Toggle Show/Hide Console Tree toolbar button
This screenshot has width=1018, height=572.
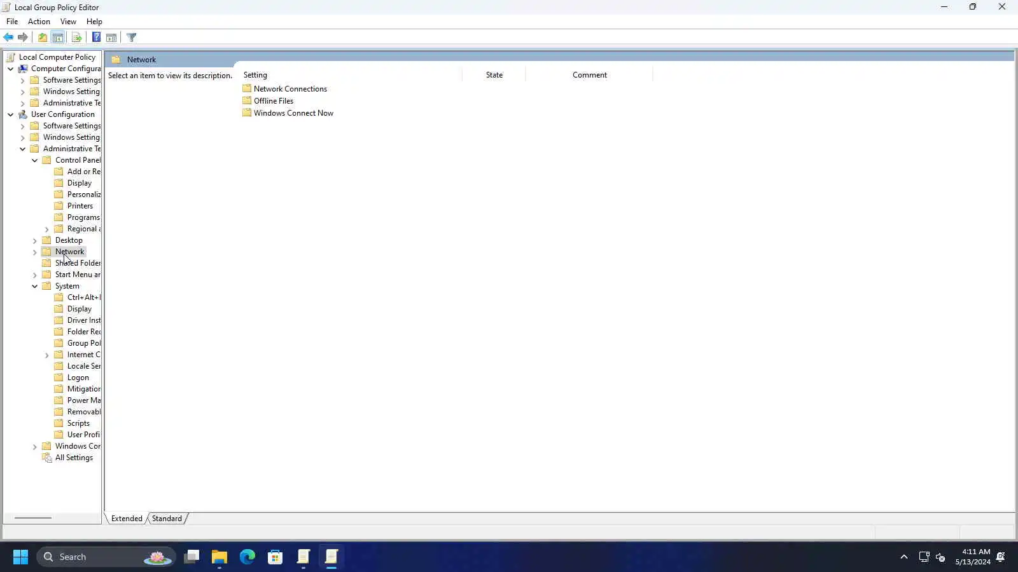point(58,37)
